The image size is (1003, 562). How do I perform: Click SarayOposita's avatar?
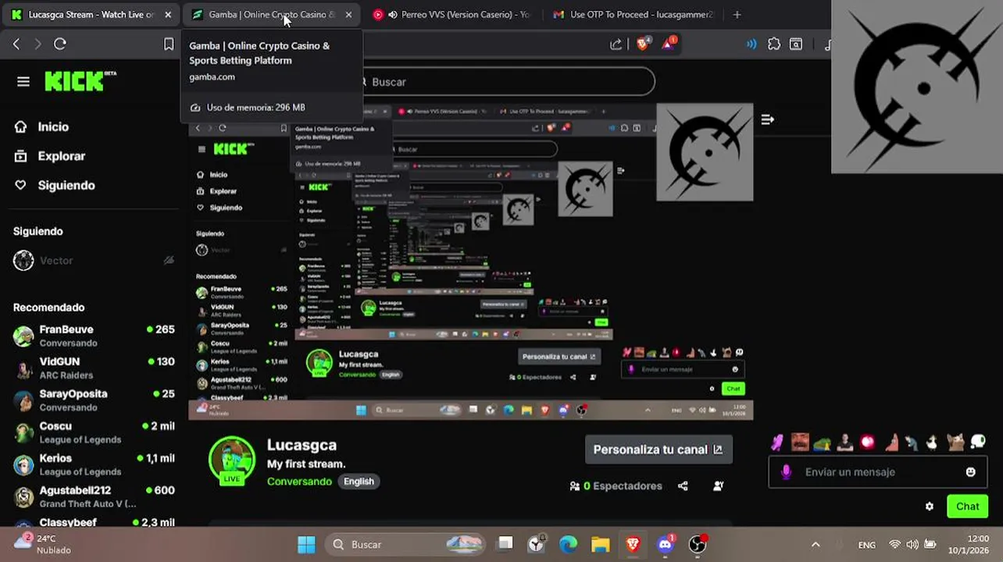click(x=24, y=400)
